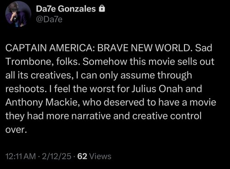Screen dimensions: 230x169
Task: Click the 2/12/25 post date
Action: coord(57,156)
